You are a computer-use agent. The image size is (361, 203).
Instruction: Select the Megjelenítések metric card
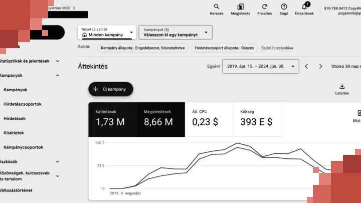(x=161, y=119)
